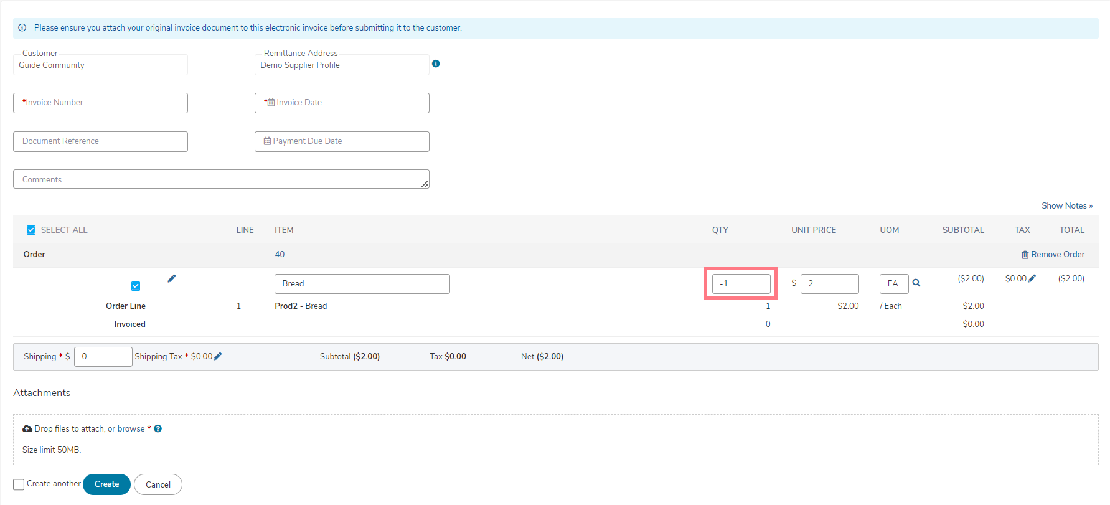This screenshot has height=505, width=1110.
Task: Open the Payment Due Date picker
Action: tap(342, 141)
